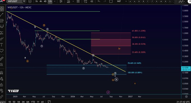Open the layout setup square icon
191x103 pixels.
click(111, 1)
